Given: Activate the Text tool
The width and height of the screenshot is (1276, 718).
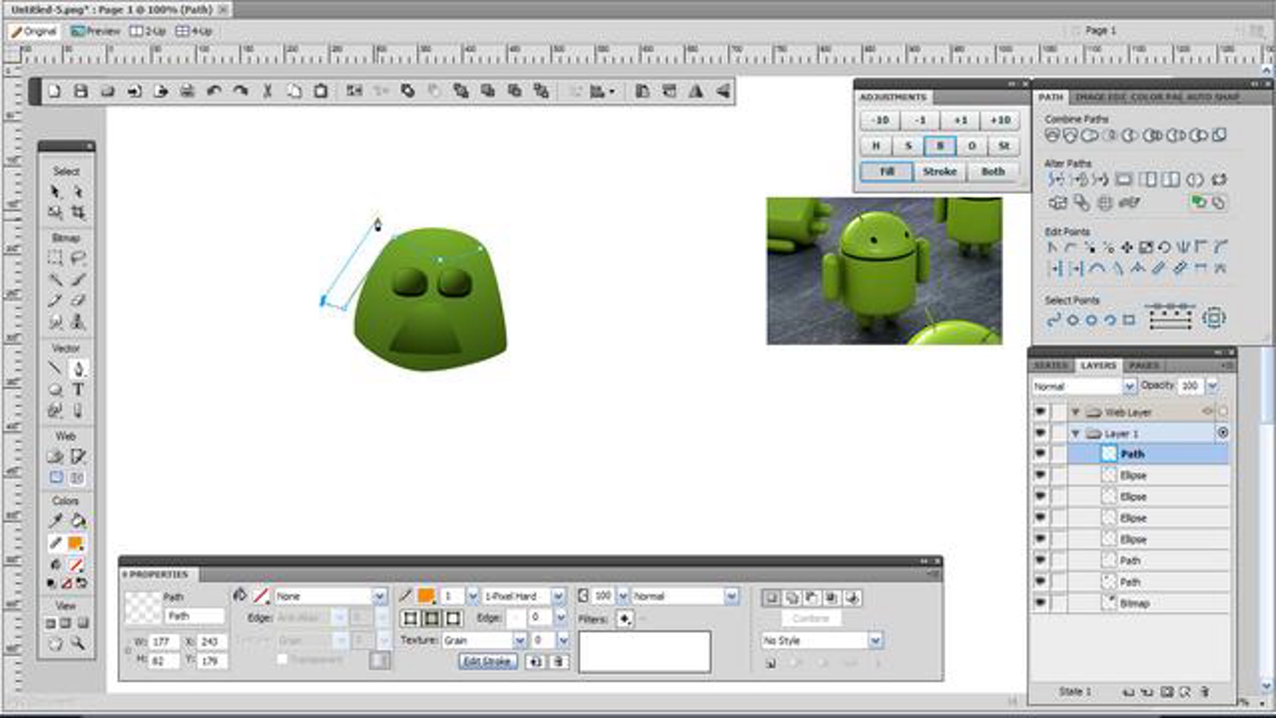Looking at the screenshot, I should (x=78, y=389).
